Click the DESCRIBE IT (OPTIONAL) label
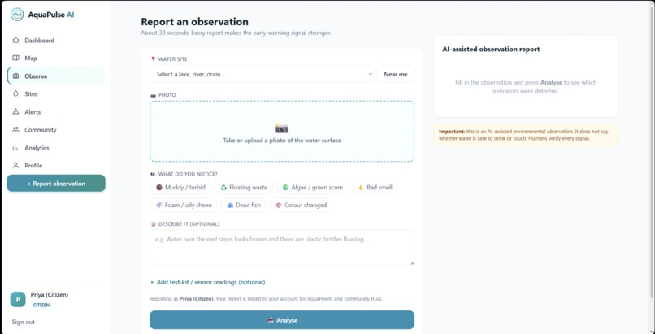Image resolution: width=655 pixels, height=334 pixels. (189, 224)
